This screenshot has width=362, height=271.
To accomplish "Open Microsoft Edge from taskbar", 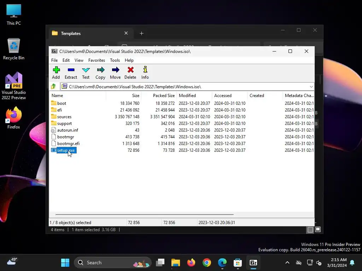I will tap(222, 263).
